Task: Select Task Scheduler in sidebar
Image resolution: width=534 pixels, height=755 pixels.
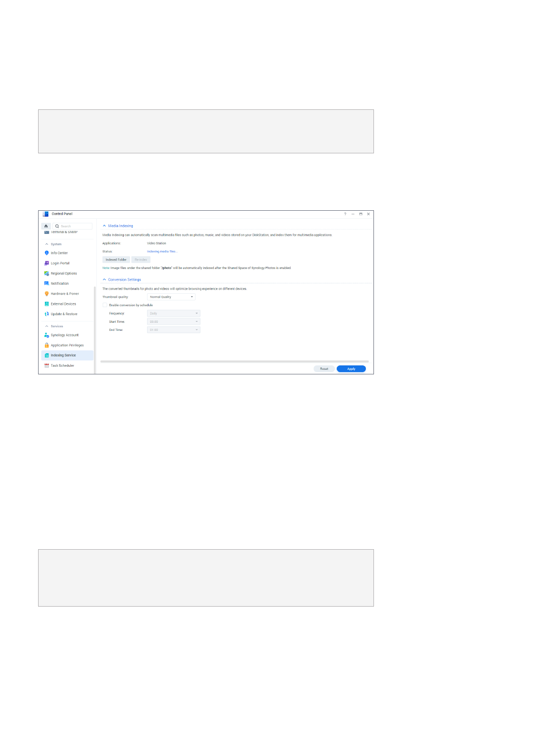Action: click(x=62, y=366)
